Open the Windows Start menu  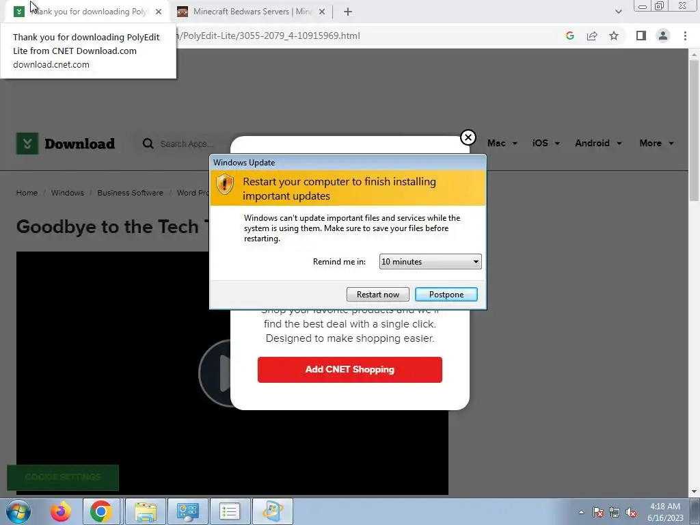pos(18,511)
